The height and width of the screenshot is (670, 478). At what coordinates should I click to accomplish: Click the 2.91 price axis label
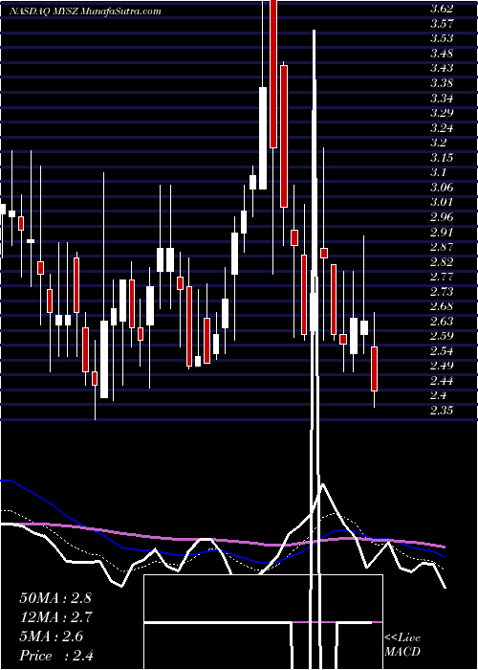[442, 232]
